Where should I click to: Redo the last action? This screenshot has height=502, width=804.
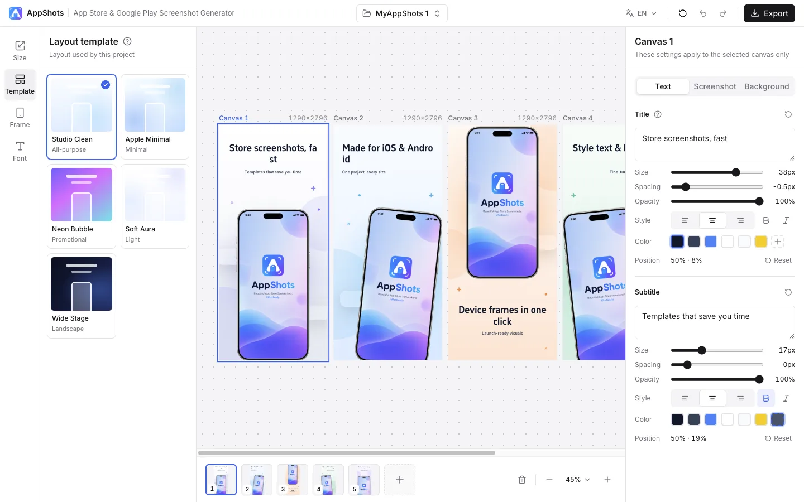pyautogui.click(x=723, y=13)
